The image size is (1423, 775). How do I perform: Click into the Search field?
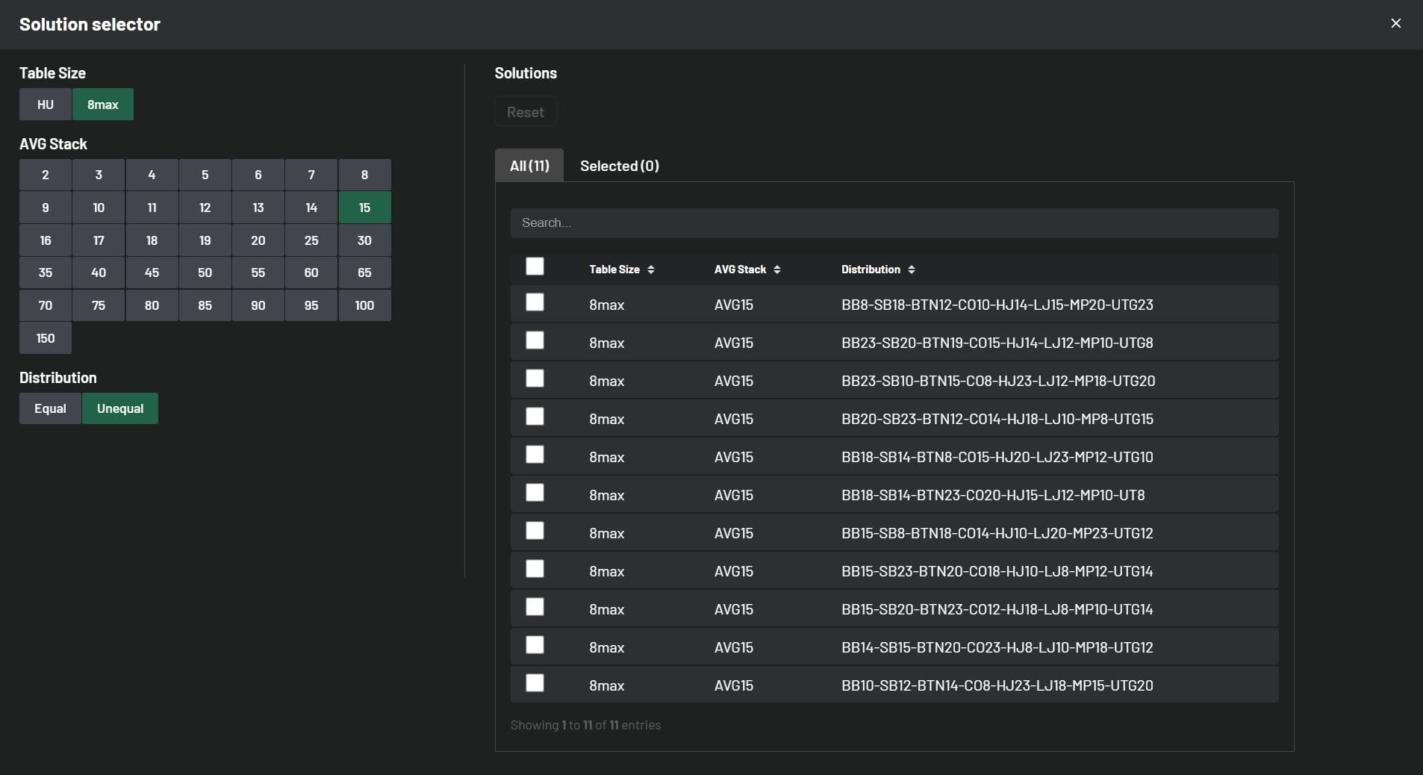(894, 223)
